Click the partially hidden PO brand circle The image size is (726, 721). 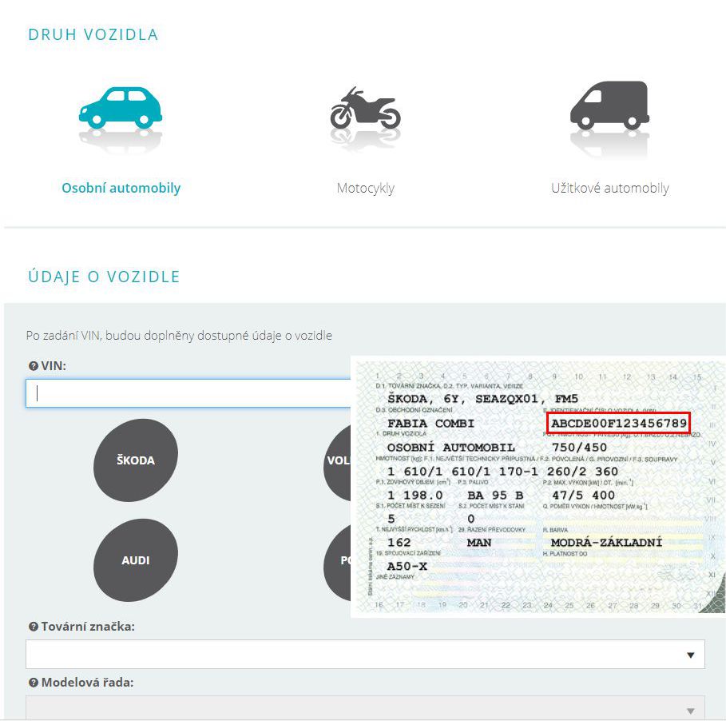click(x=337, y=561)
